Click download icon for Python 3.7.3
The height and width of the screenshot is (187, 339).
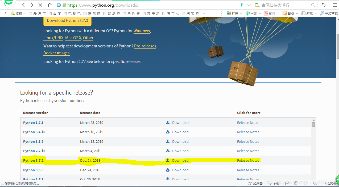(168, 123)
